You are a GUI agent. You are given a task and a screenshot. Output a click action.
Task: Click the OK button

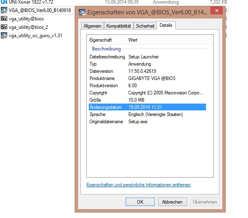[x=140, y=202]
